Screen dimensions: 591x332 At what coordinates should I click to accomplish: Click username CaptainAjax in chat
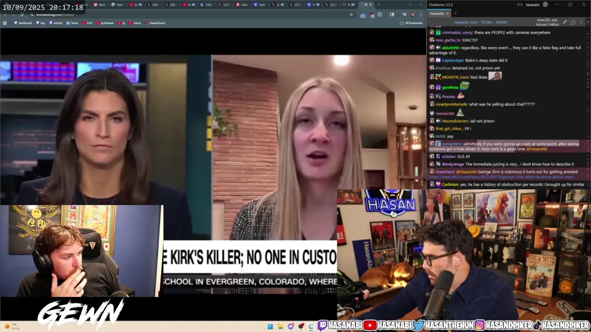(453, 60)
